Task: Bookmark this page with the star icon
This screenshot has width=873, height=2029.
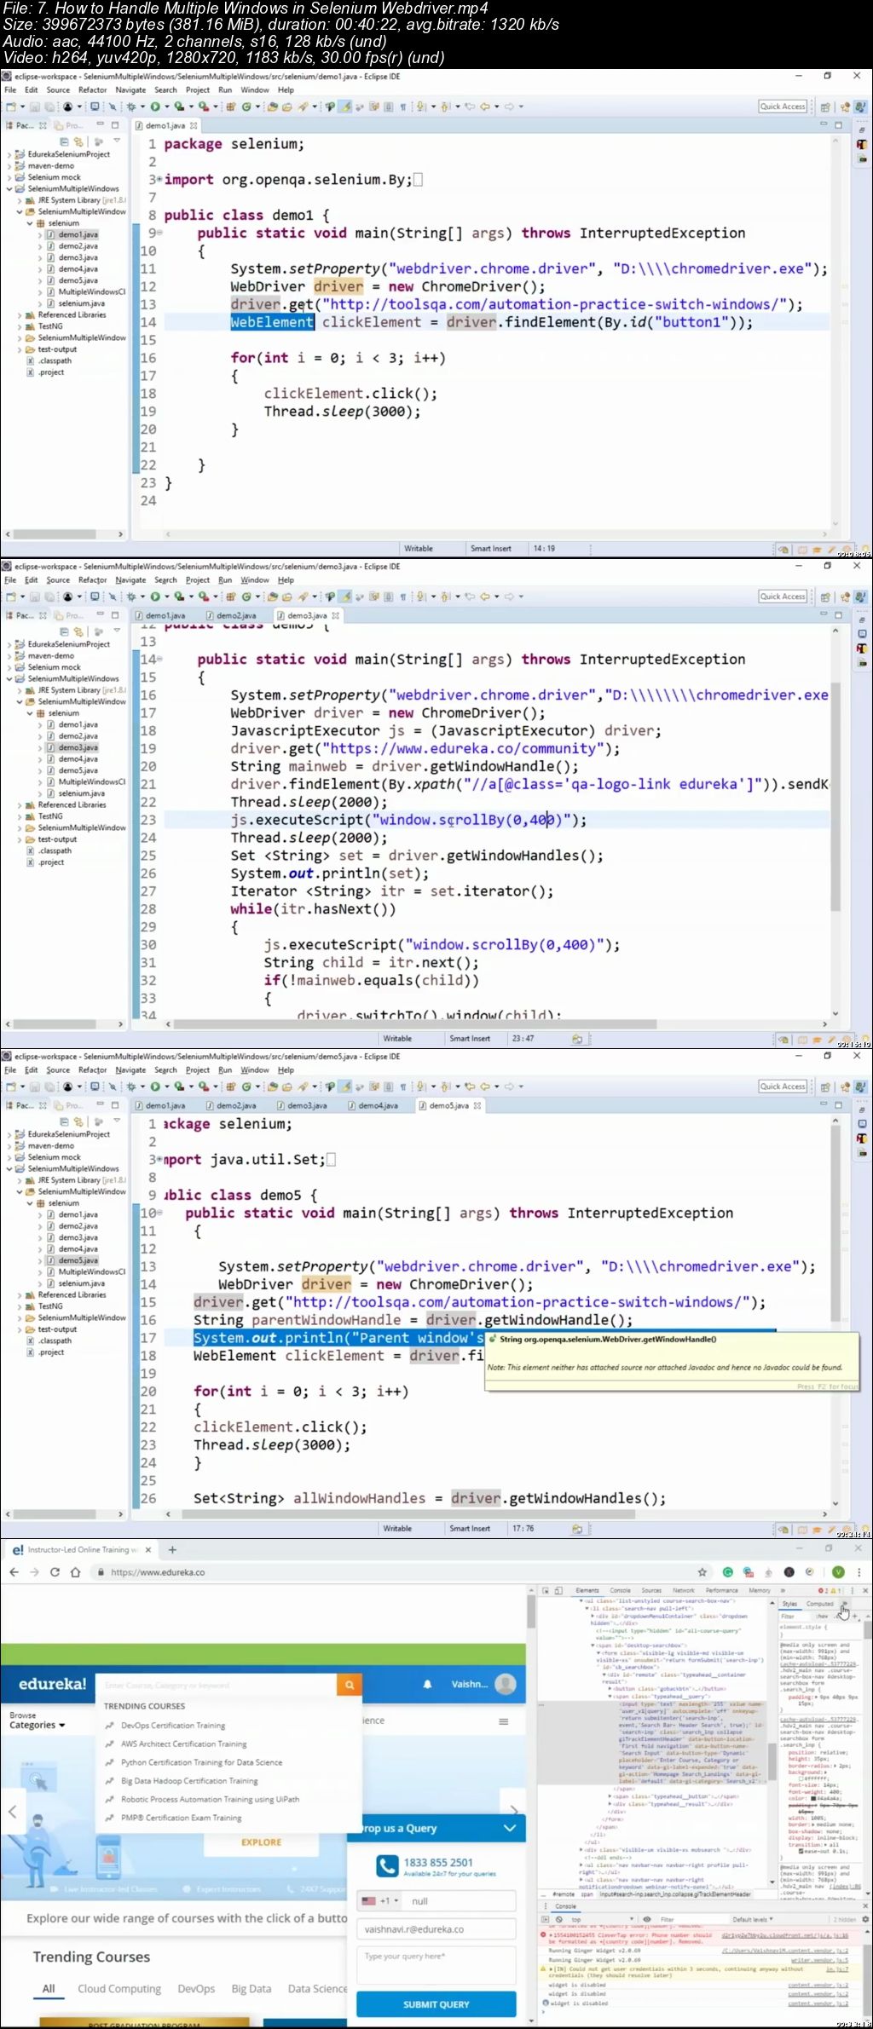Action: (702, 1572)
